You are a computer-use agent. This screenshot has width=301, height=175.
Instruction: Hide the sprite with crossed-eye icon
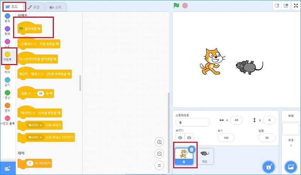(x=189, y=138)
